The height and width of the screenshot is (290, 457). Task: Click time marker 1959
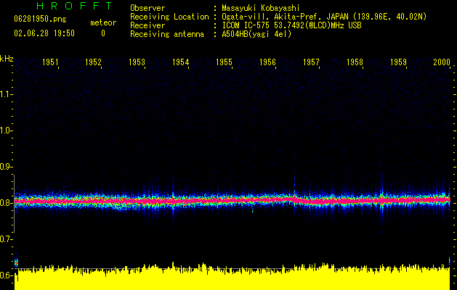click(x=398, y=62)
